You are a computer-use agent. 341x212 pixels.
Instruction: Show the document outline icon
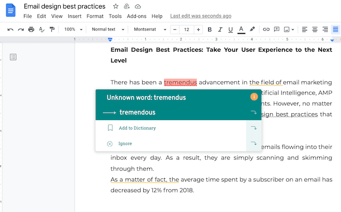click(13, 57)
